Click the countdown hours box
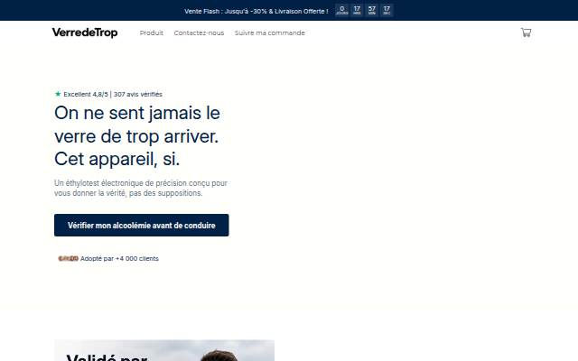 (357, 10)
